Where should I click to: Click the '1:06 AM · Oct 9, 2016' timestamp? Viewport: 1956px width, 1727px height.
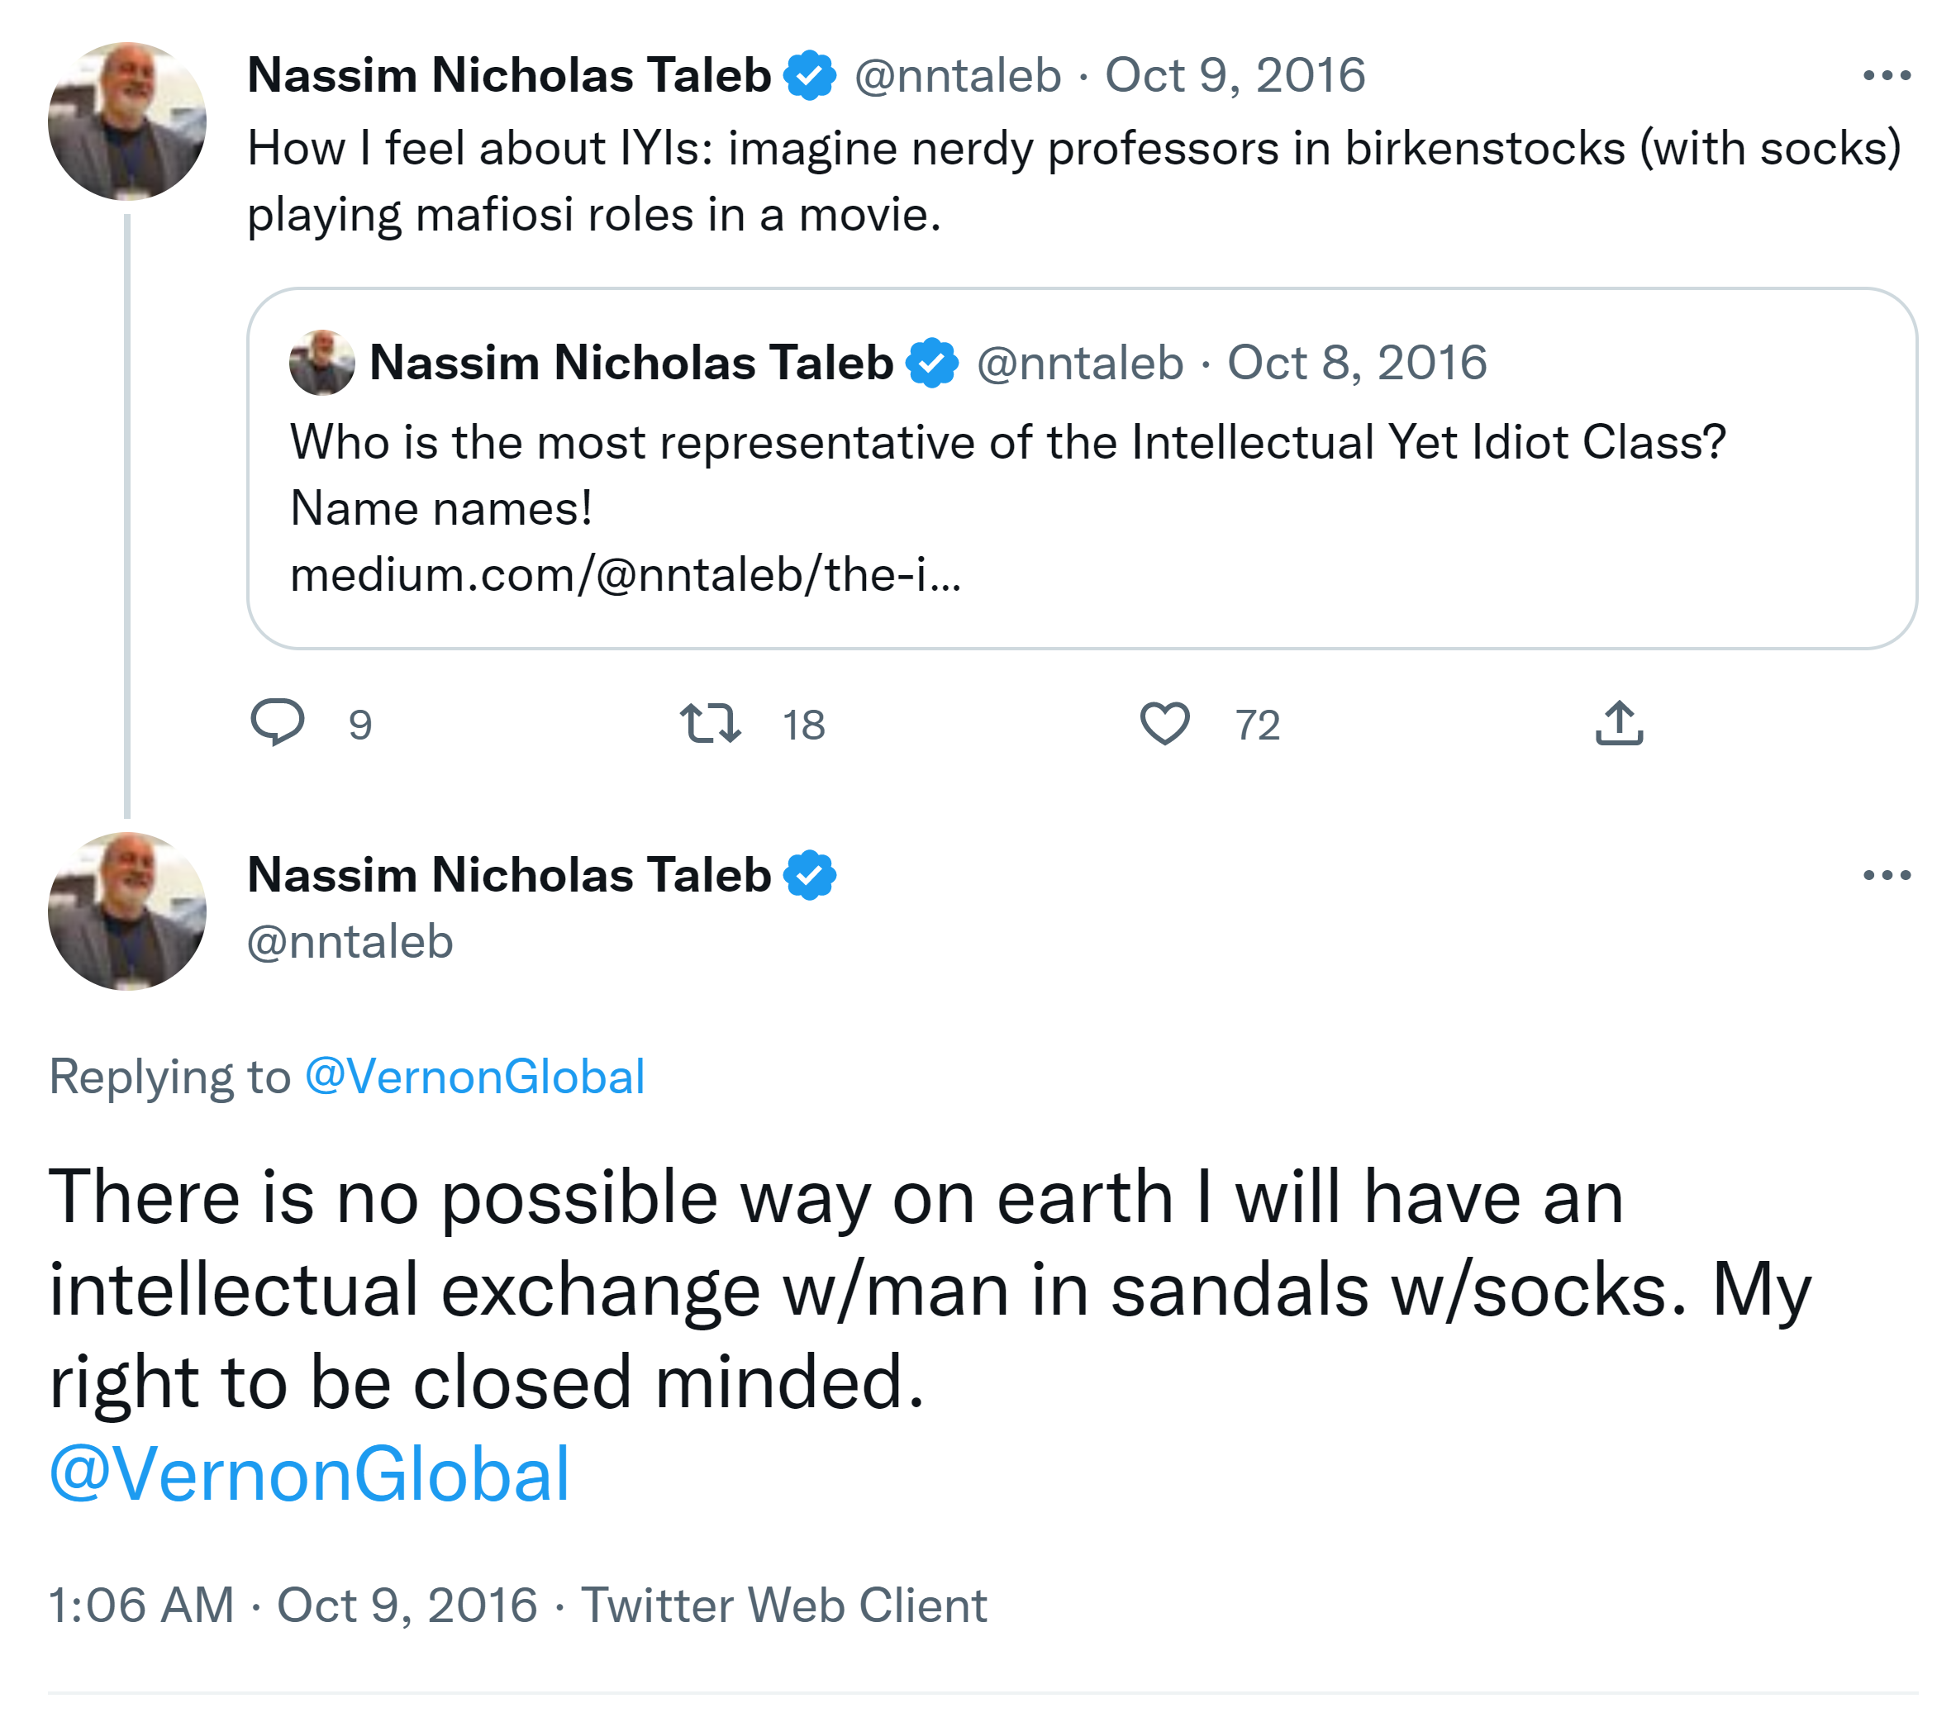(292, 1605)
